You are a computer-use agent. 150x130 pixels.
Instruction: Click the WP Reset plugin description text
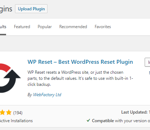click(x=80, y=78)
